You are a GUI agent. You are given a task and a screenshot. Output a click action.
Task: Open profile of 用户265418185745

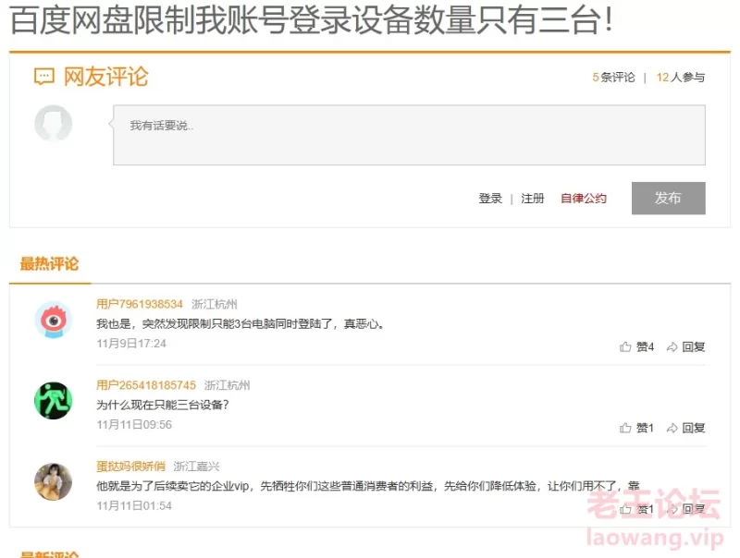tap(146, 385)
